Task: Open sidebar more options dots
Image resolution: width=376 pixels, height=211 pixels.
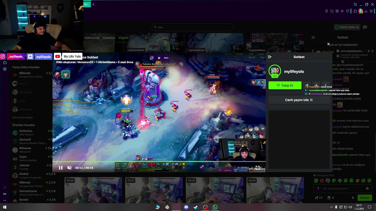Action: coord(5,200)
